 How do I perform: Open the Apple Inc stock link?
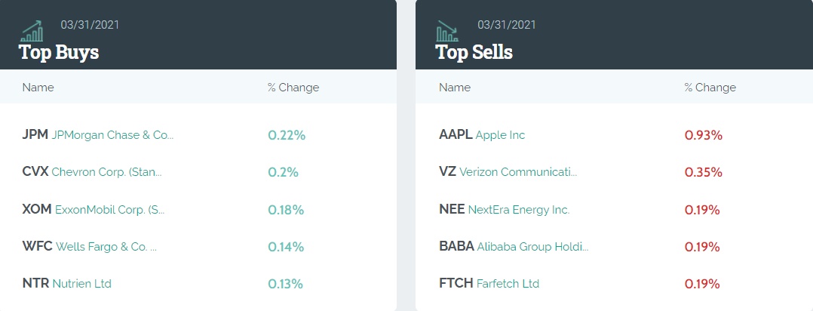(500, 135)
